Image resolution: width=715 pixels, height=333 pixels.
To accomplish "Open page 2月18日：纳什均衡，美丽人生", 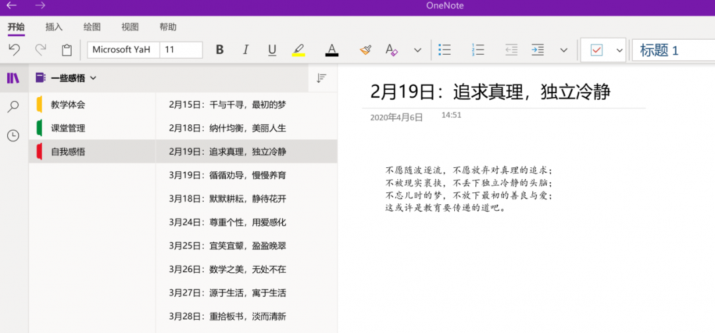I will [247, 128].
